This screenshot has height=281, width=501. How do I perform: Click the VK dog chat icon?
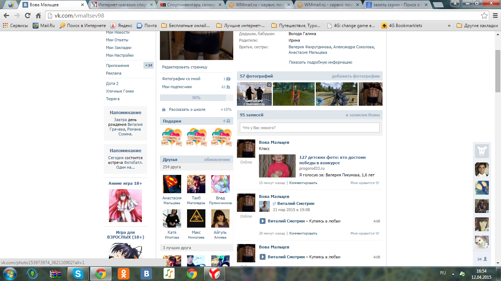482,151
